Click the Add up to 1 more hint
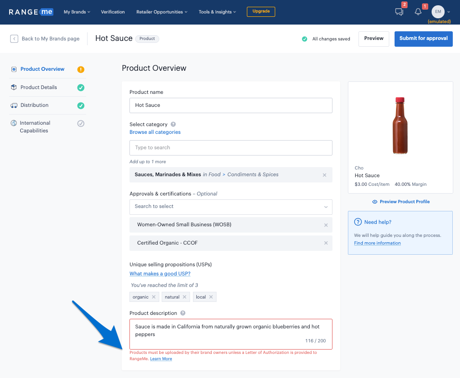 coord(148,162)
